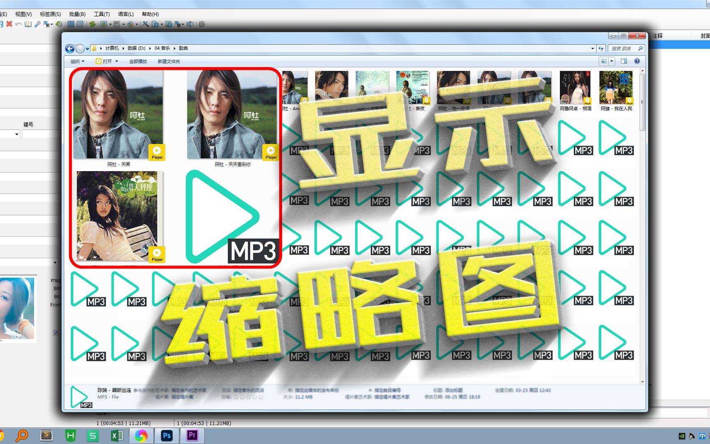The width and height of the screenshot is (710, 444).
Task: Click the input method tray icon
Action: 702,436
